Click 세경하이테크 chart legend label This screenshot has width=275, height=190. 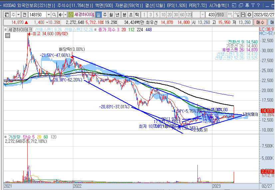(x=20, y=30)
